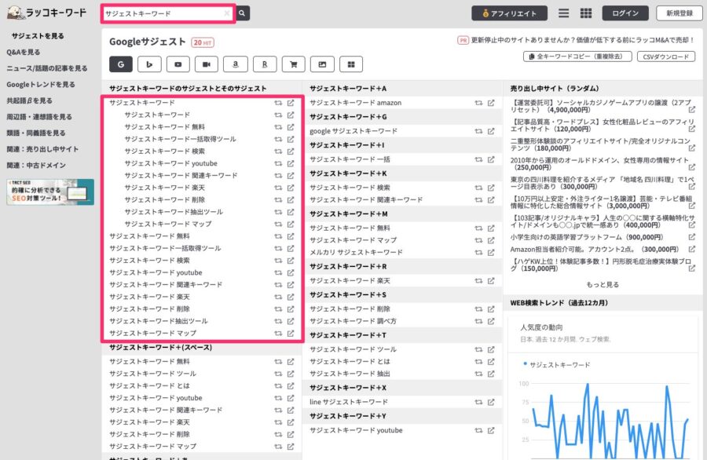Re-search icon for サジェストキーワード ツール in +T
707x460 pixels.
(x=478, y=349)
